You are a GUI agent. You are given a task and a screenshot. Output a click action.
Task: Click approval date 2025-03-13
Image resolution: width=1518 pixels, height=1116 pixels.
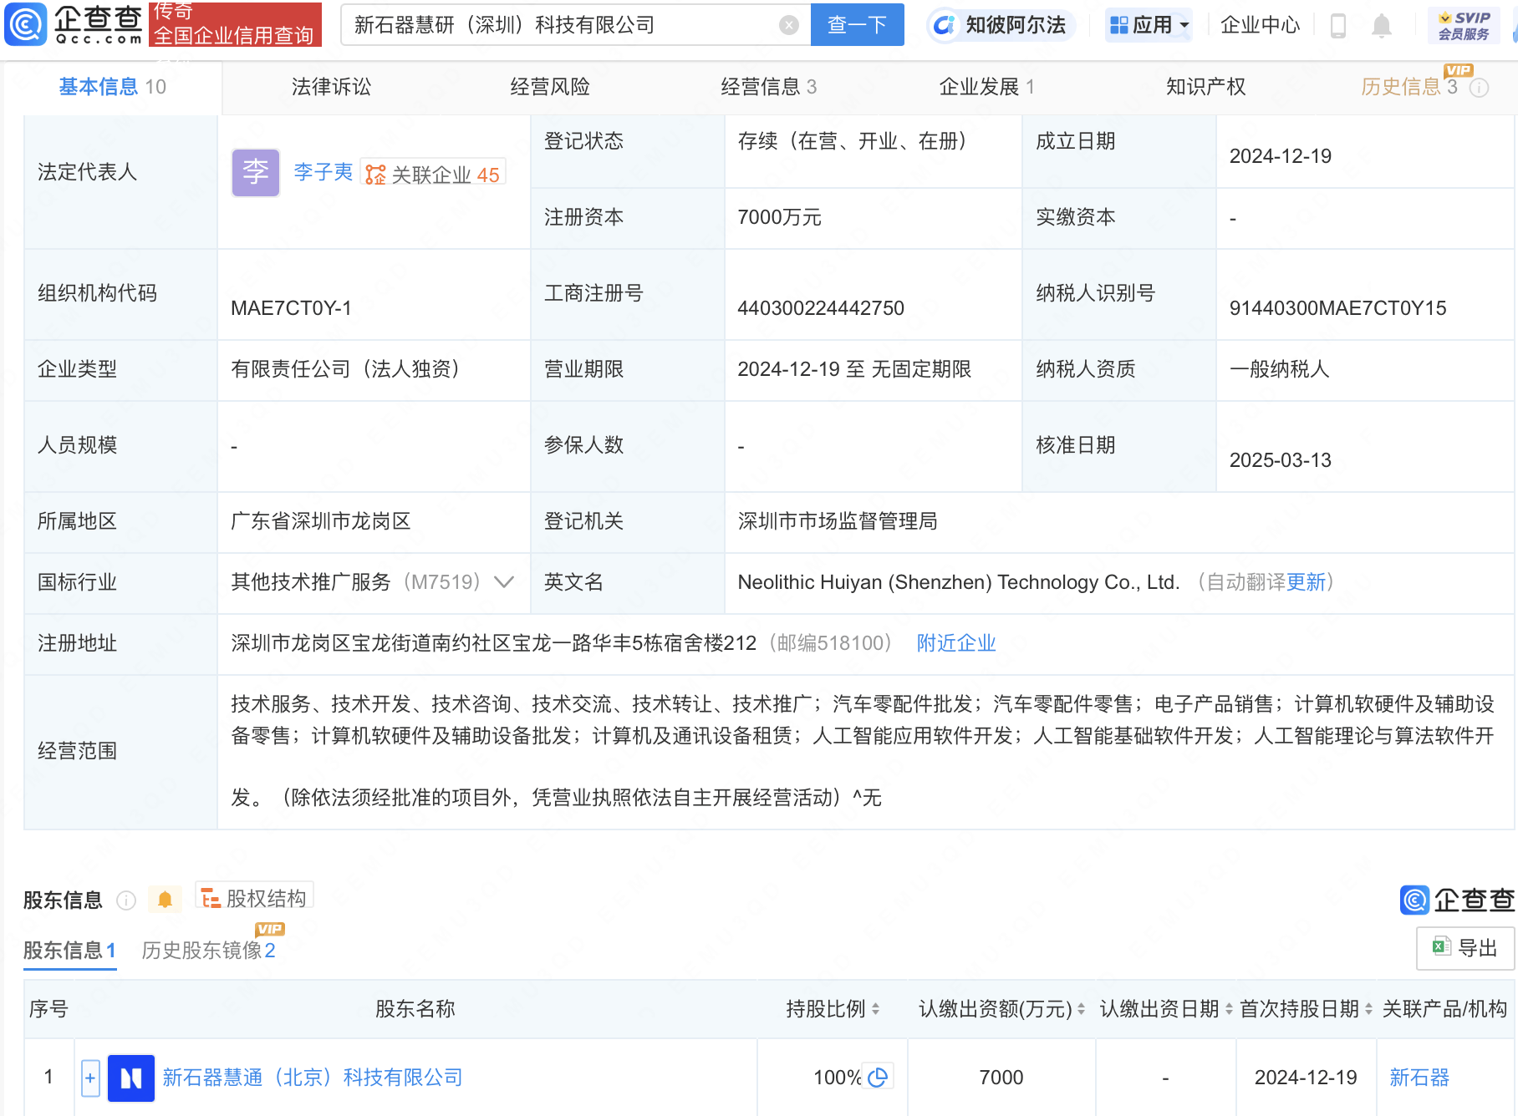point(1280,460)
